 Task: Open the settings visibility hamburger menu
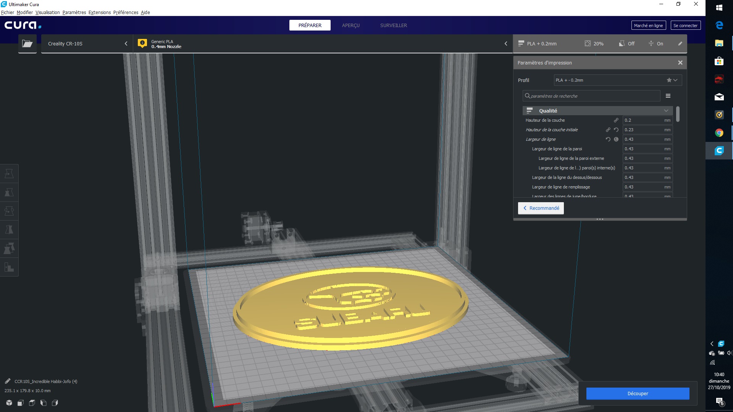[x=668, y=96]
